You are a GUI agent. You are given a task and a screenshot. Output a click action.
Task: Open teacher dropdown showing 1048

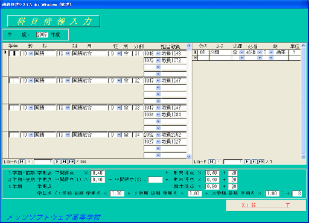[x=158, y=54]
